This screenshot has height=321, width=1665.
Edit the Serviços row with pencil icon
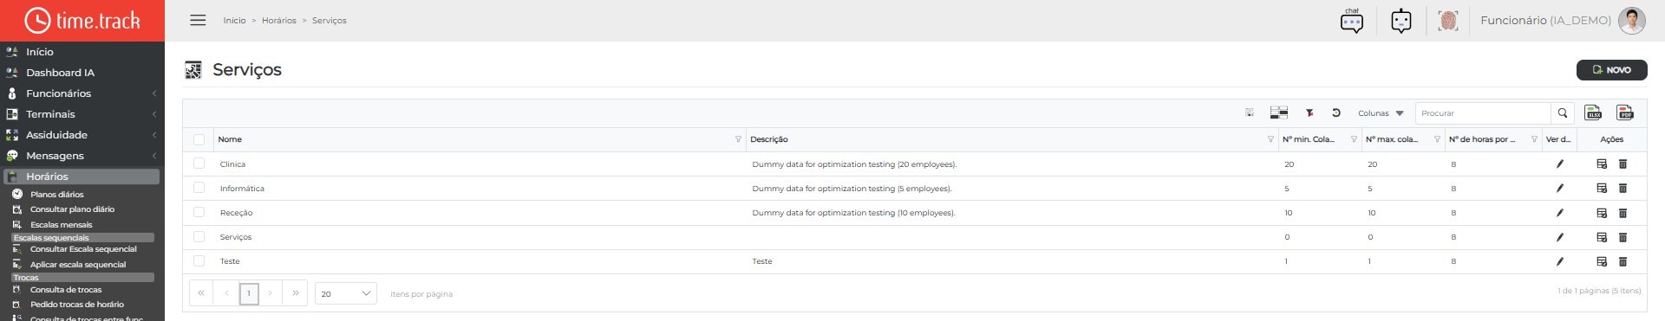click(1560, 236)
